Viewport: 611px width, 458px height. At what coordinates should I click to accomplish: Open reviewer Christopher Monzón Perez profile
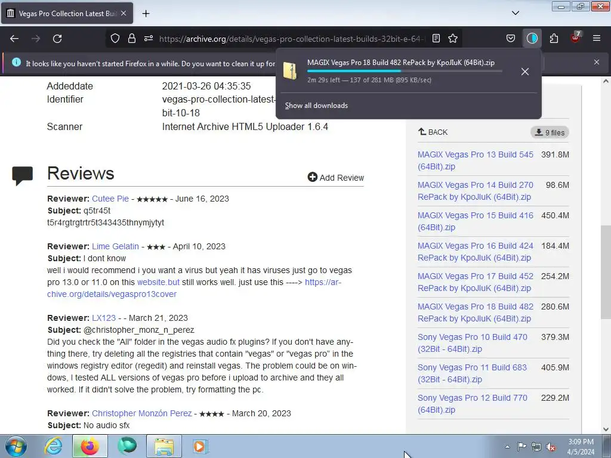point(142,413)
